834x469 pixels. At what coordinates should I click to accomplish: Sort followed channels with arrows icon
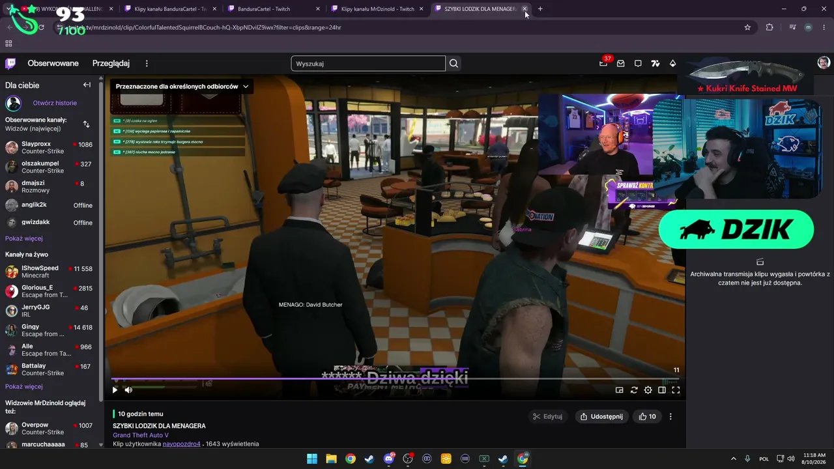coord(86,124)
